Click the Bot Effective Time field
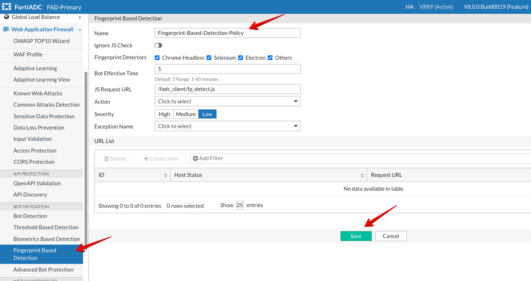The image size is (531, 281). pyautogui.click(x=227, y=69)
